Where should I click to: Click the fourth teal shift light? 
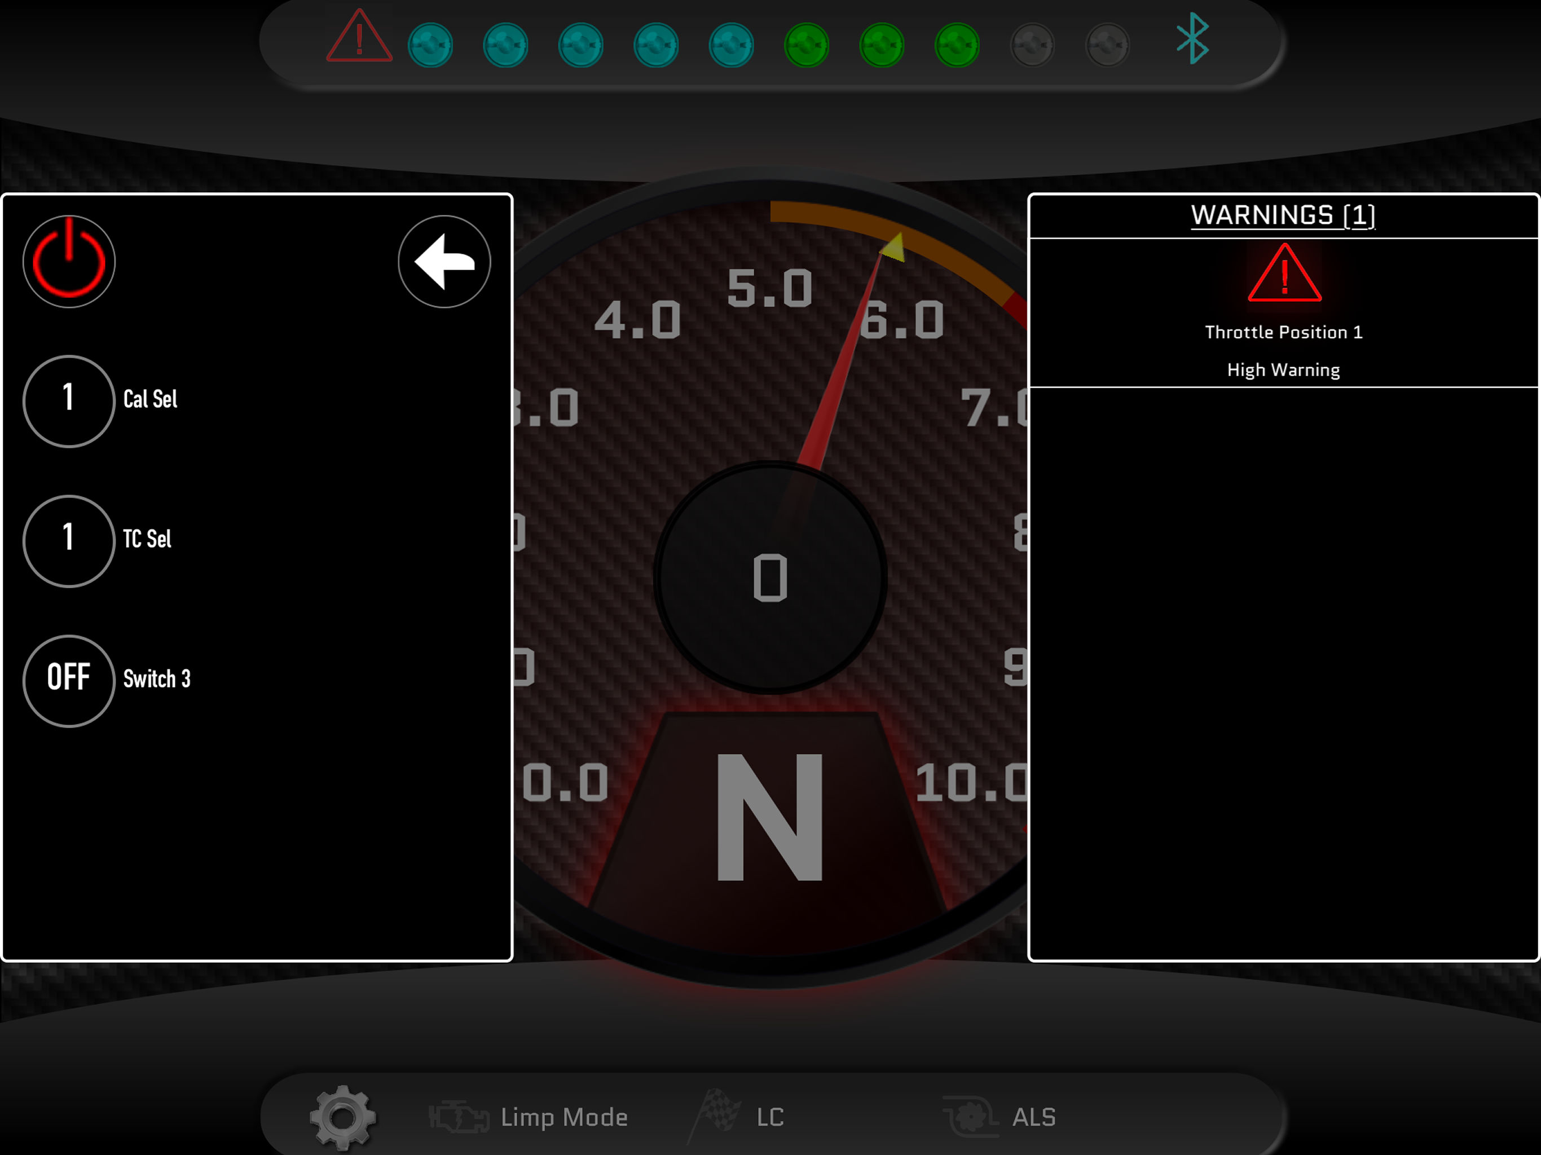(656, 45)
